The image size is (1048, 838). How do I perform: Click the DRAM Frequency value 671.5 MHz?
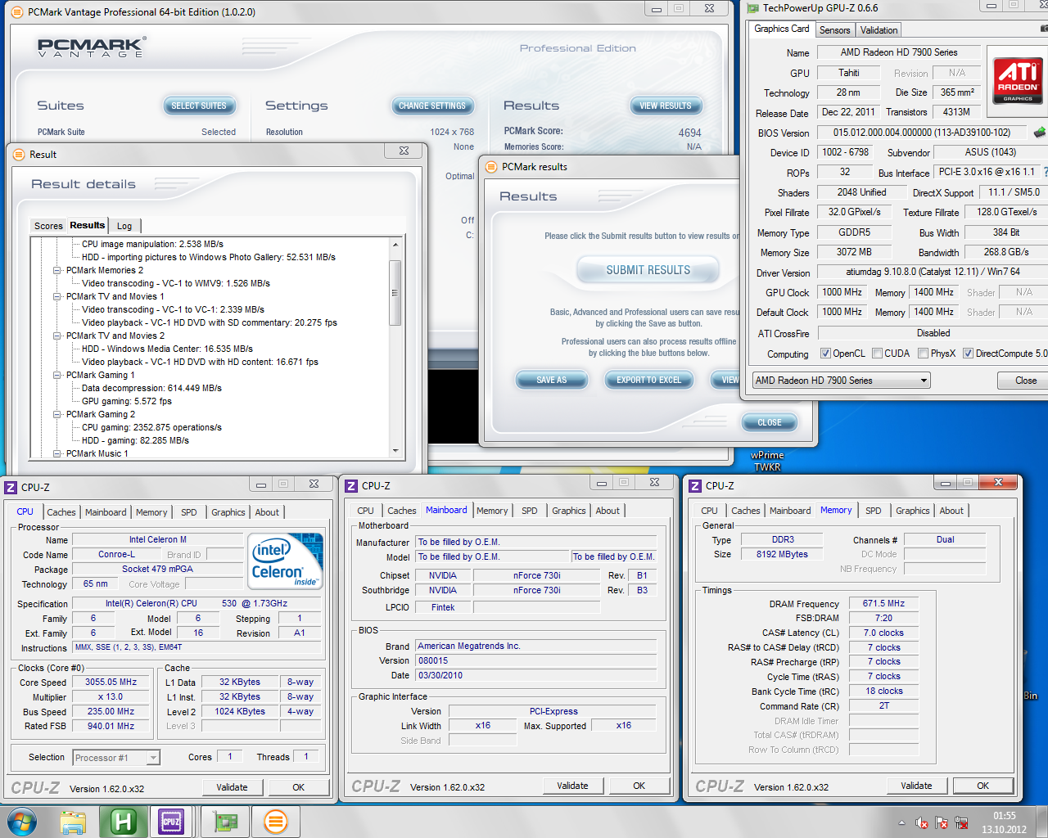(x=883, y=603)
